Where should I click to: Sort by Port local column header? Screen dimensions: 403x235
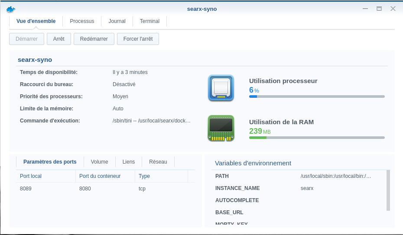45,176
